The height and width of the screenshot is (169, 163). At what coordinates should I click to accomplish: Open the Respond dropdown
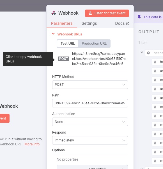tap(90, 140)
